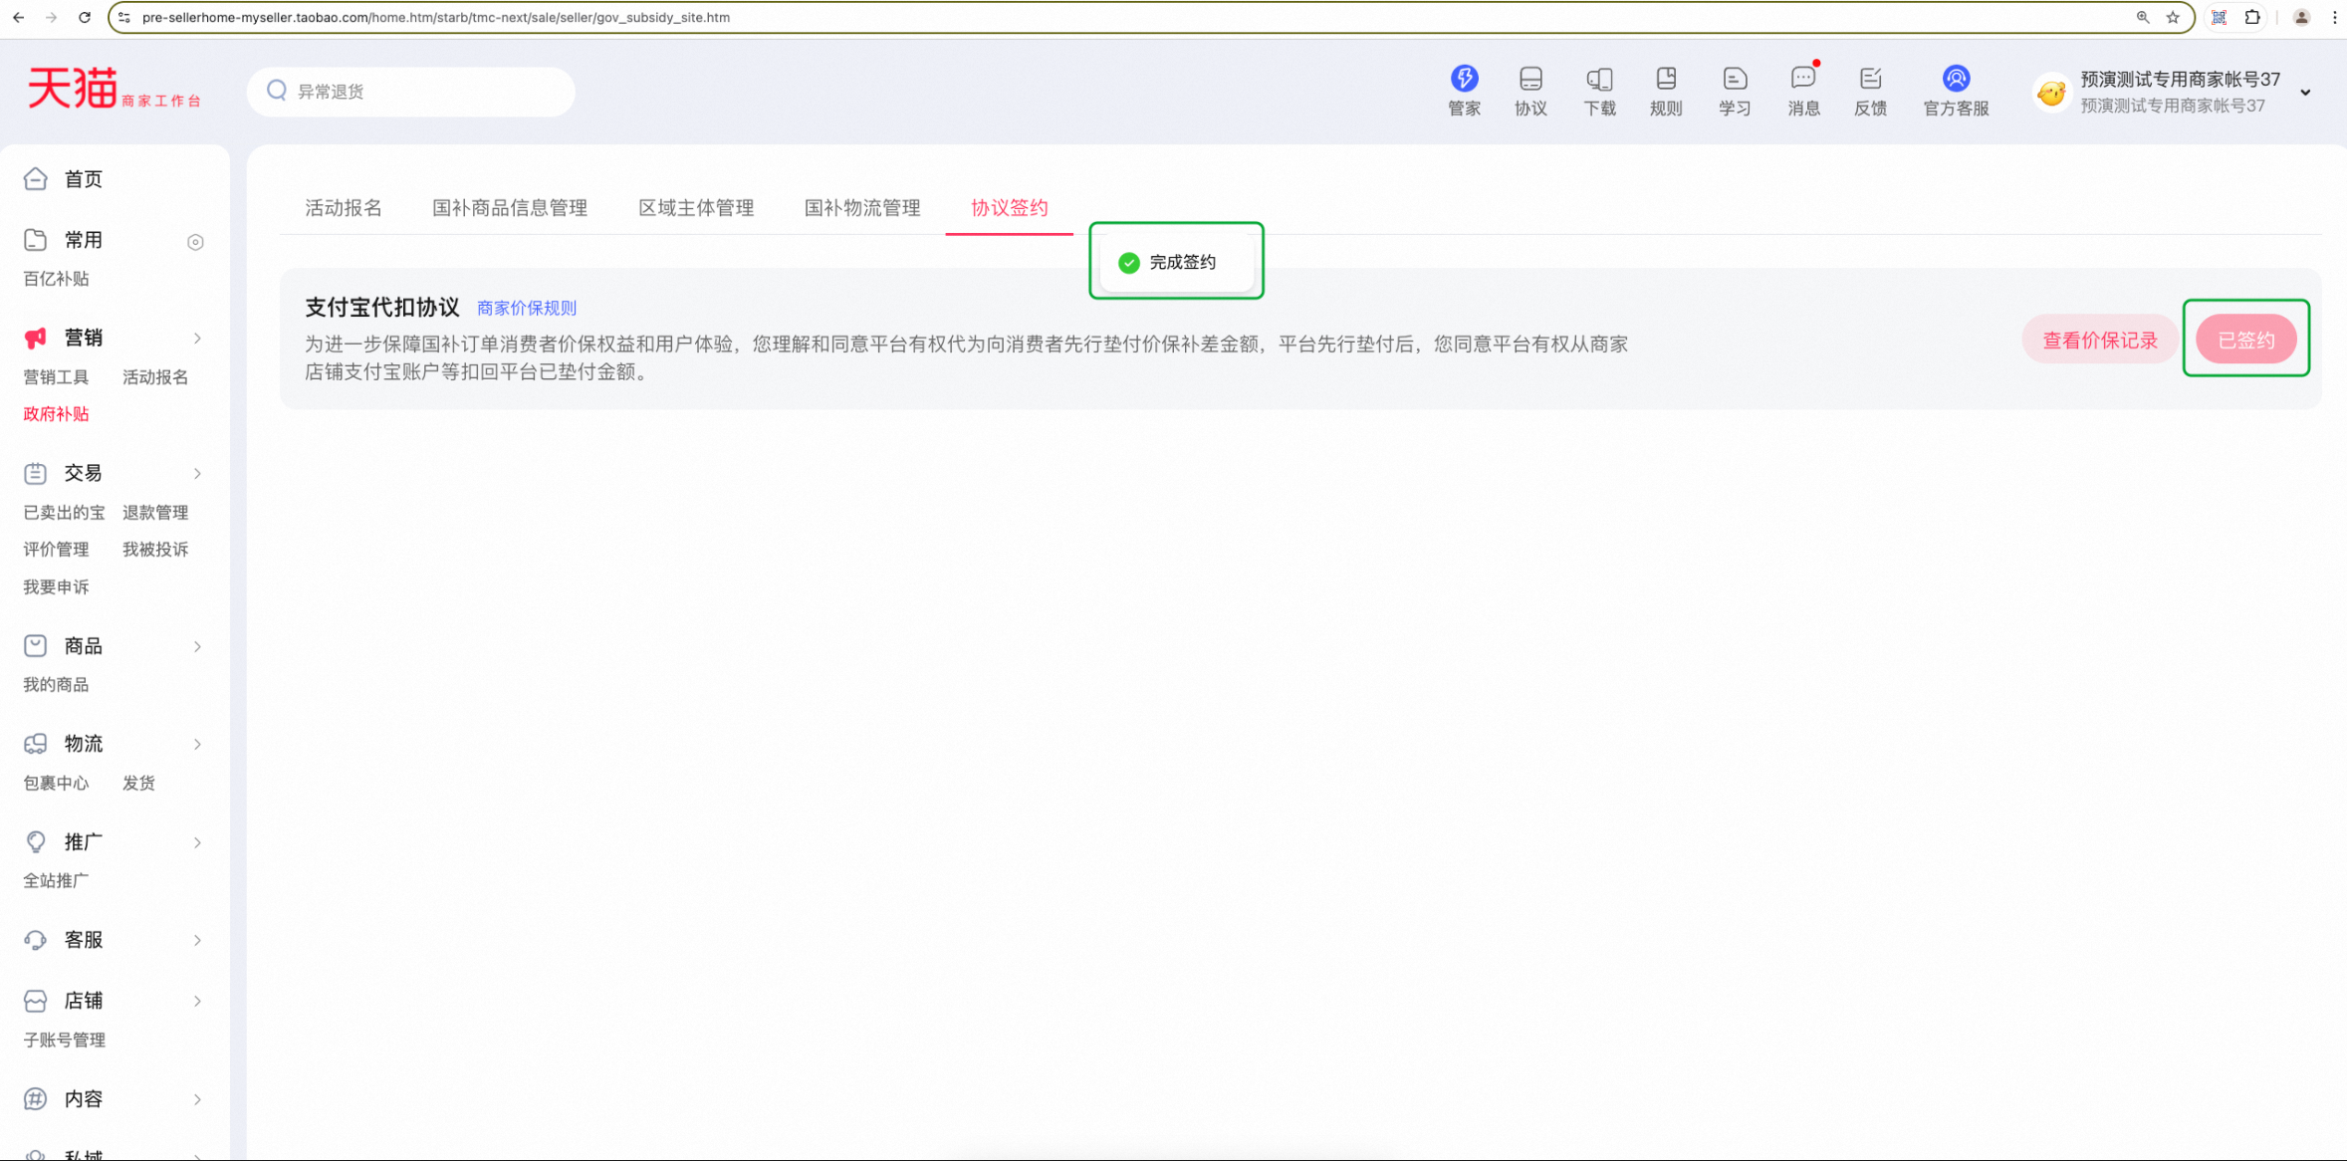Open the 管家 assistant icon
This screenshot has width=2347, height=1161.
[x=1464, y=80]
